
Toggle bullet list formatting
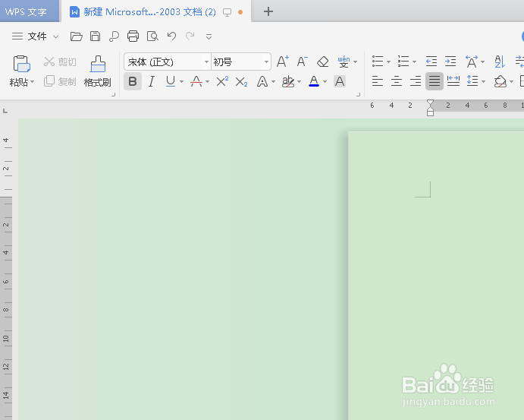tap(378, 62)
